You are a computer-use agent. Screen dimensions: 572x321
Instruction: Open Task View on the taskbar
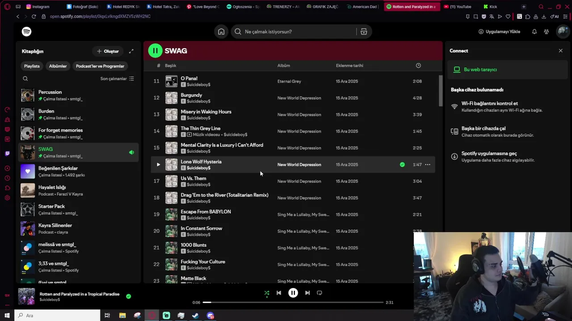point(107,315)
